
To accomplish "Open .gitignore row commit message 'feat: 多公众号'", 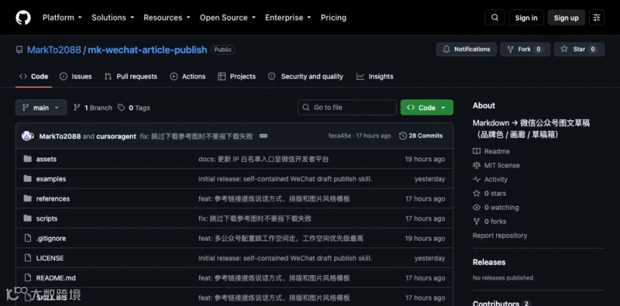I will coord(281,238).
